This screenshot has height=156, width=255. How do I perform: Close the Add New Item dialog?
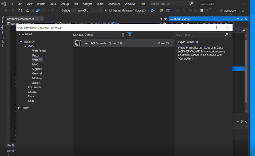227,27
